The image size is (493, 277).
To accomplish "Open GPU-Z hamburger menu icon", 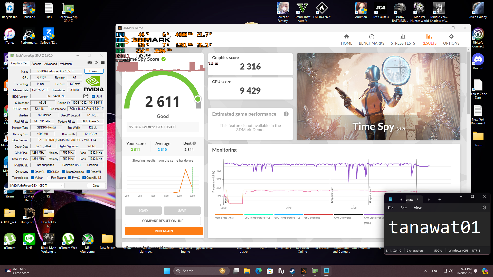I will click(x=103, y=63).
